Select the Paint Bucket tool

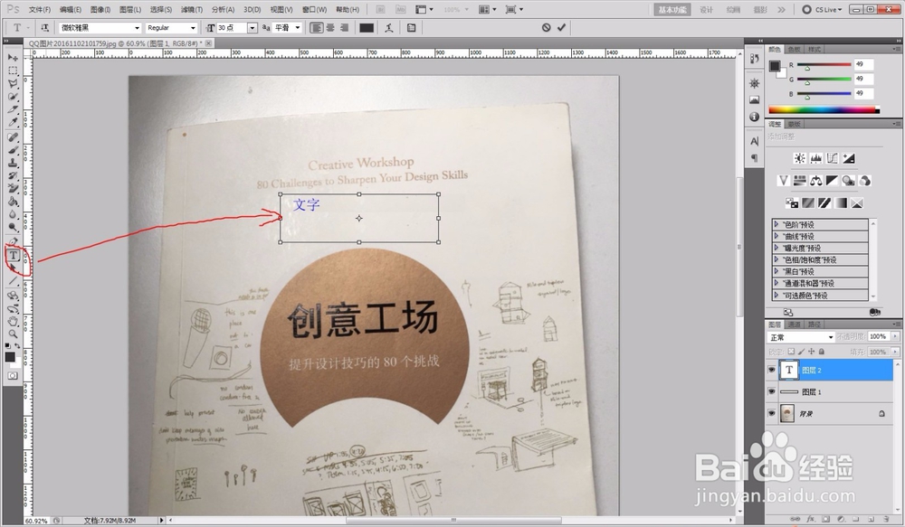point(13,202)
